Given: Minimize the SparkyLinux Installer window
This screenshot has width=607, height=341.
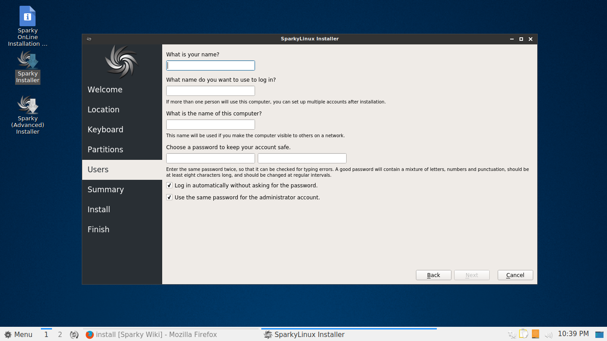Looking at the screenshot, I should [512, 39].
